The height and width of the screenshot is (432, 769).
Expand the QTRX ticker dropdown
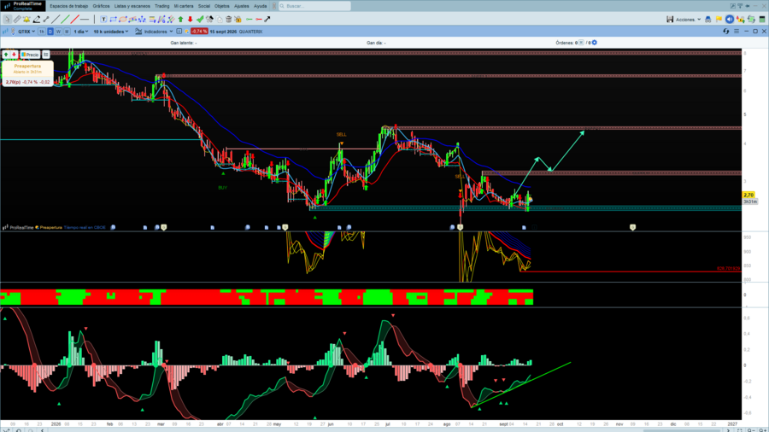(26, 32)
